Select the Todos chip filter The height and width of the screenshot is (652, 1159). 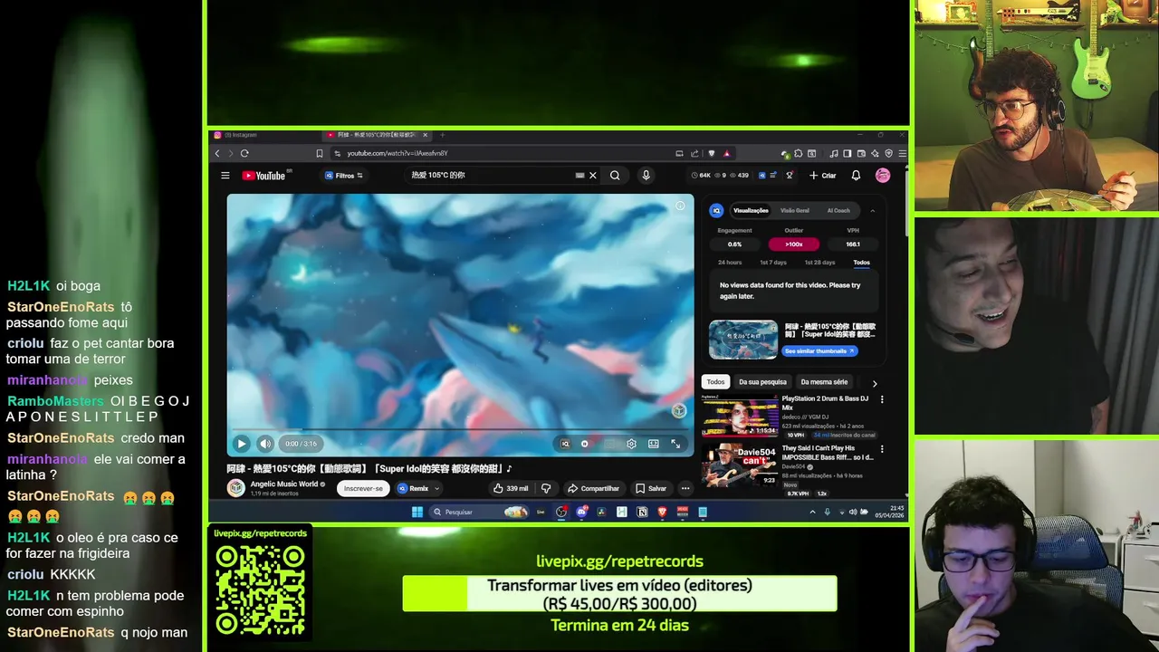(715, 382)
